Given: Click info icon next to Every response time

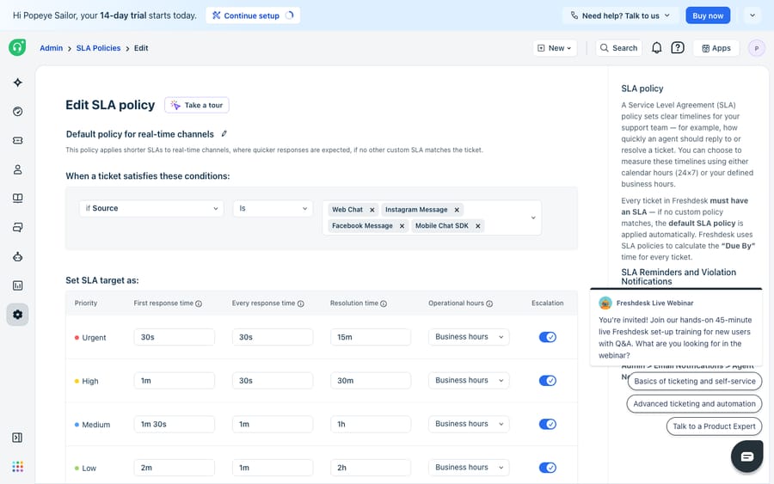Looking at the screenshot, I should point(301,304).
